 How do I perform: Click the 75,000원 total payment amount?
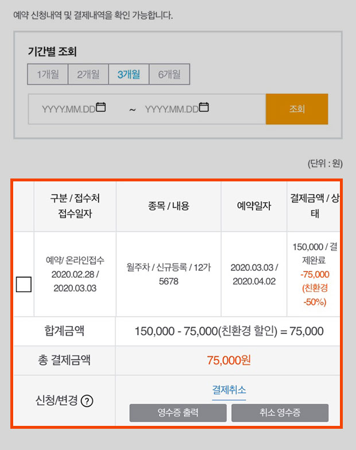[x=229, y=360]
